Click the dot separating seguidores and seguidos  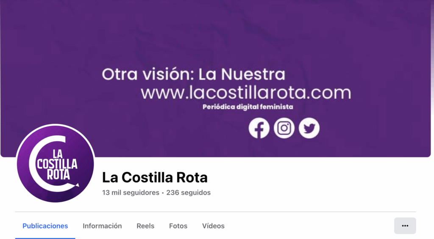(163, 193)
